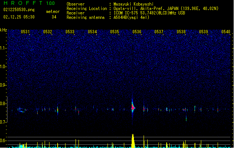This screenshot has height=148, width=234.
Task: Click the 0536 time marker
Action: point(137,32)
